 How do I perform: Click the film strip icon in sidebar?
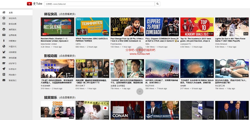point(4,24)
